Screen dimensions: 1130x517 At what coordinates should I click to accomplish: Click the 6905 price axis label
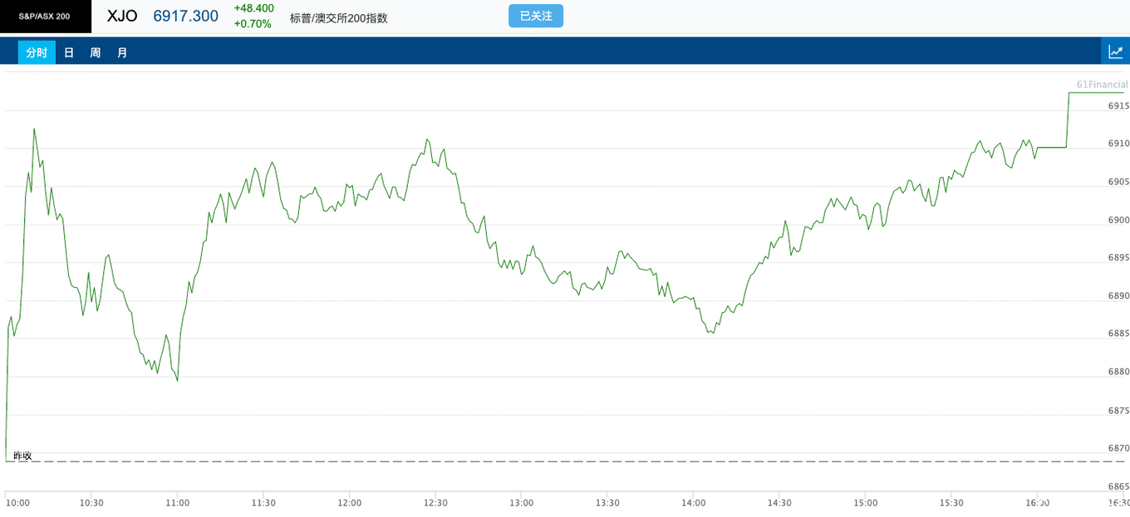click(x=1118, y=182)
